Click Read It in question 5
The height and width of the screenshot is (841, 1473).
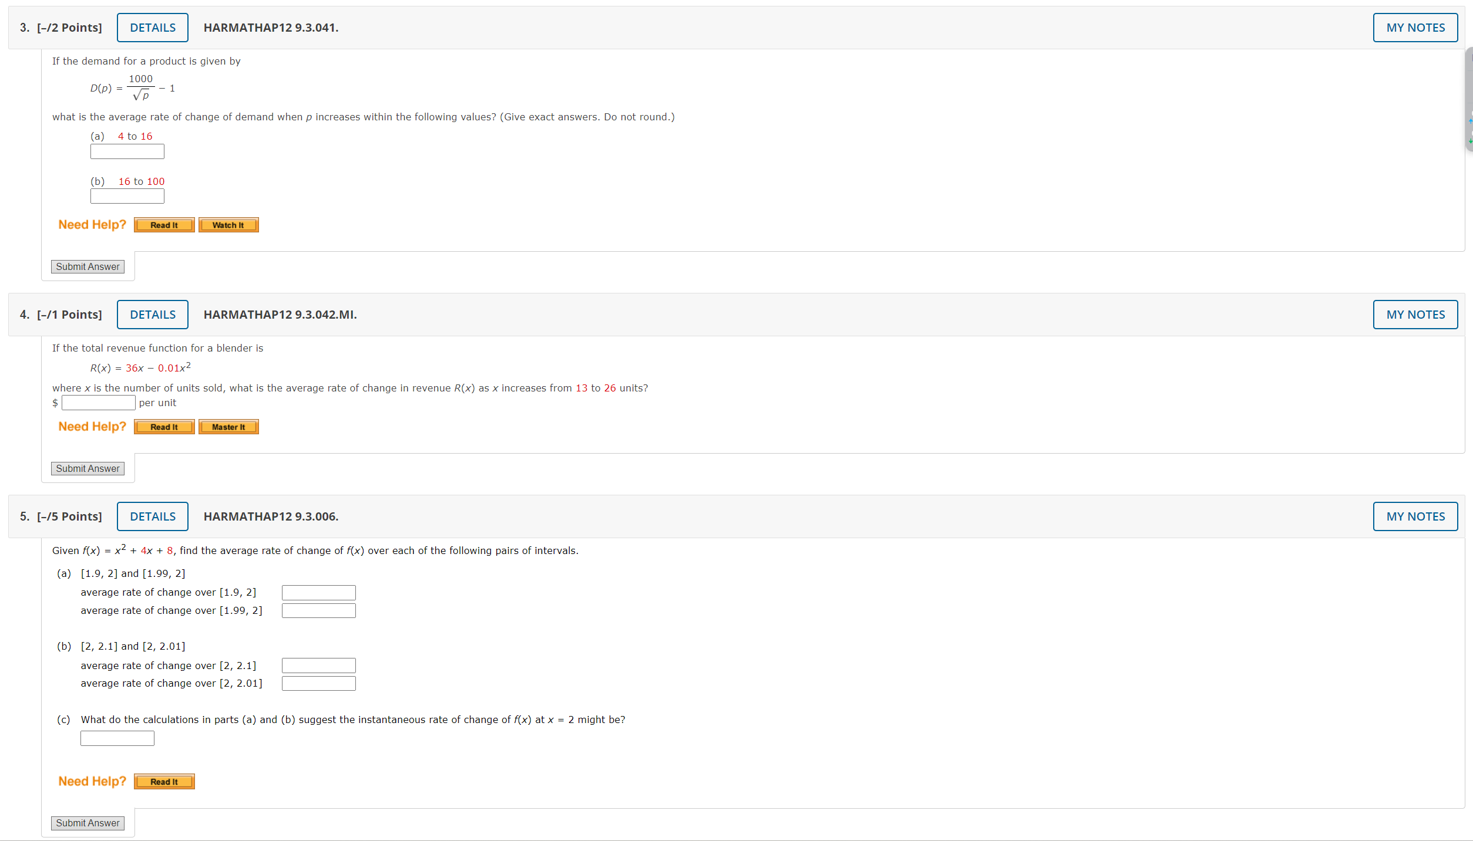(x=164, y=782)
